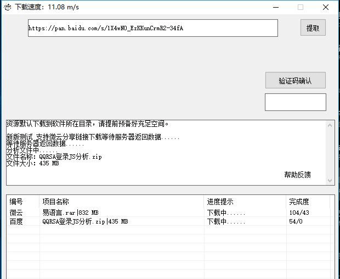Image resolution: width=340 pixels, height=279 pixels.
Task: Focus the empty captcha input box
Action: click(296, 102)
